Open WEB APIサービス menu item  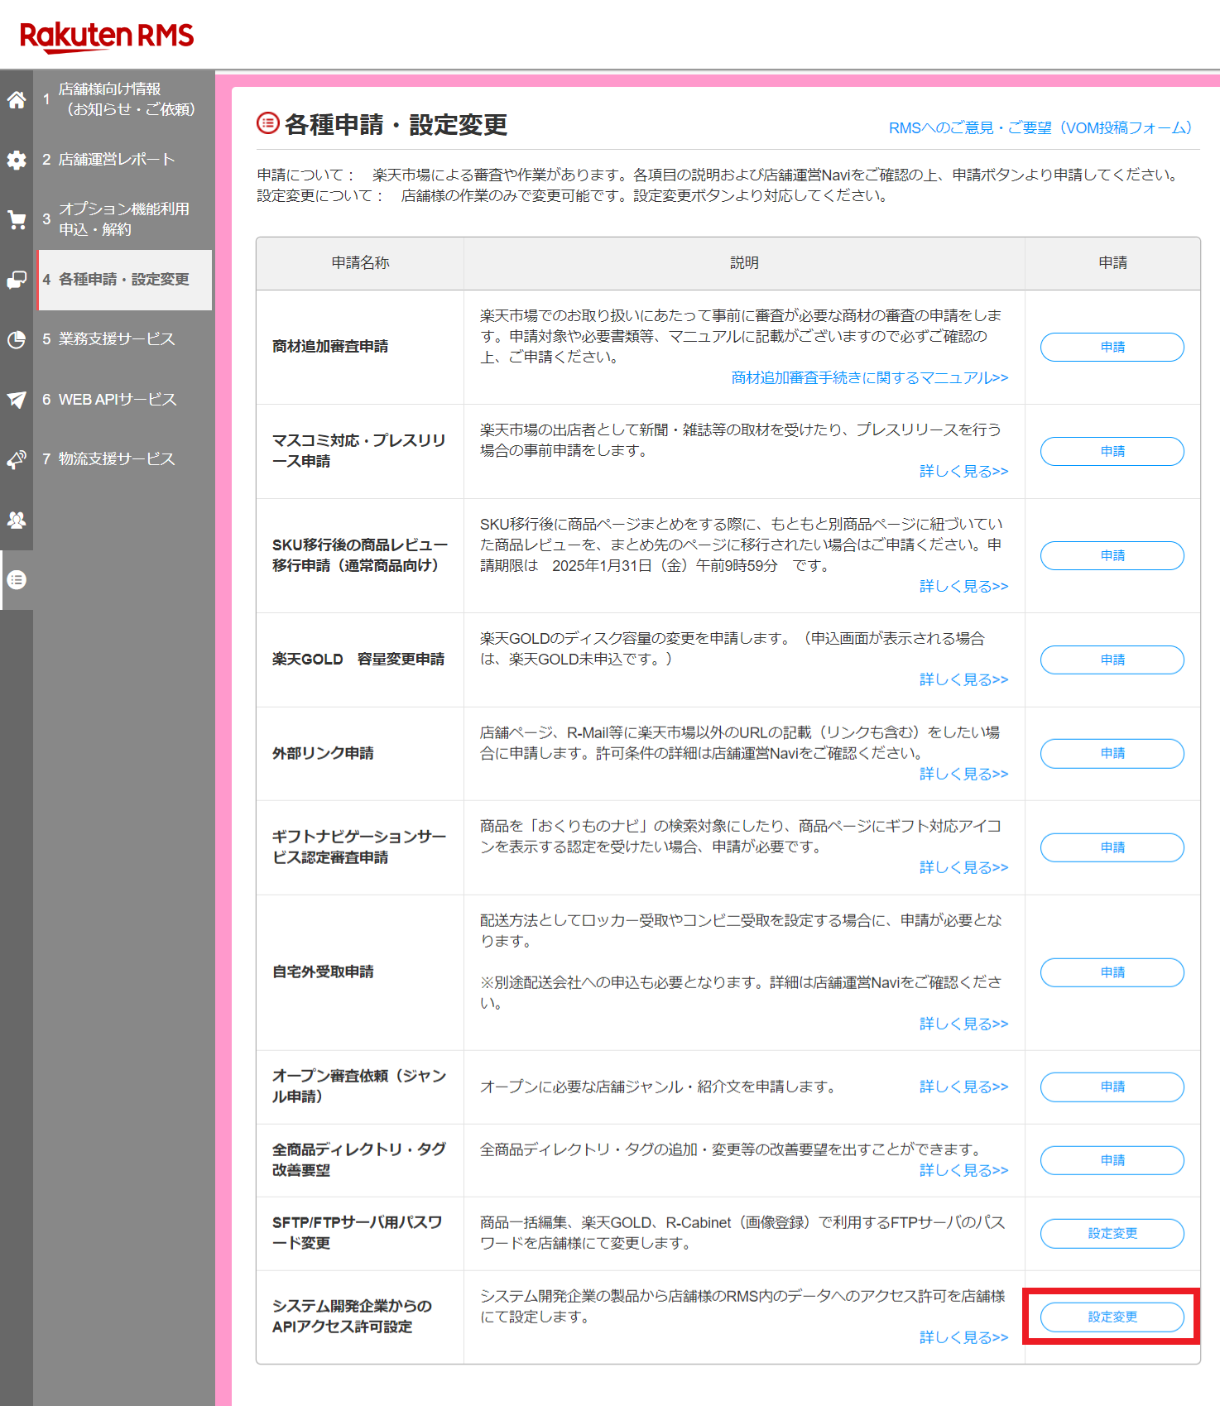click(x=124, y=400)
